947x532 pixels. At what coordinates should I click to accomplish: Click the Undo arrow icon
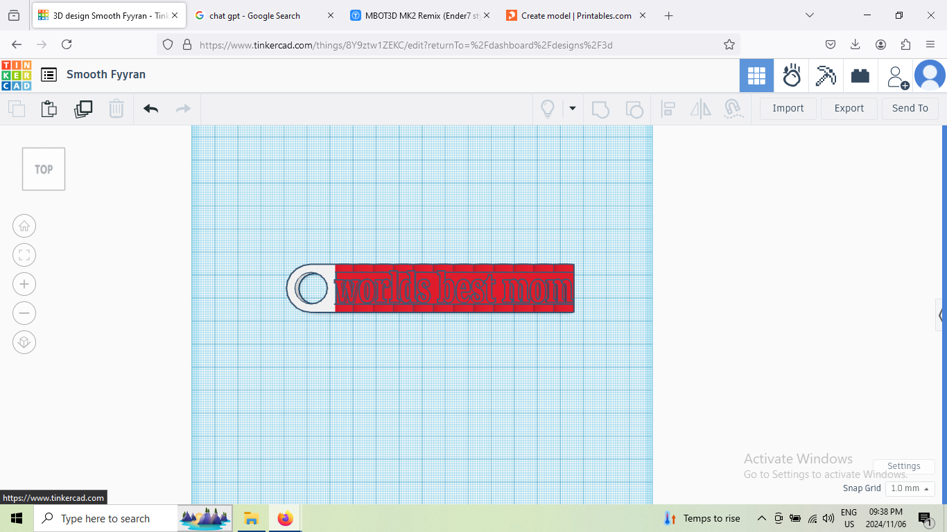pos(151,109)
